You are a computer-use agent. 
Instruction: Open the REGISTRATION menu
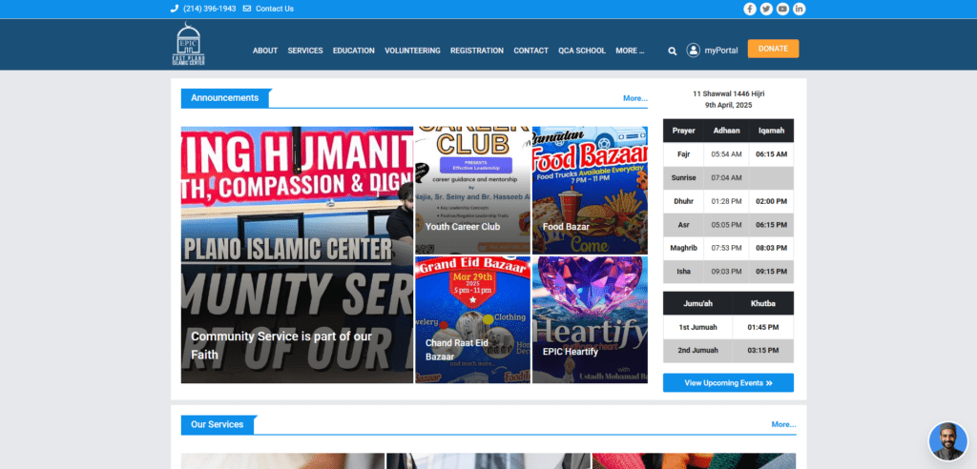pyautogui.click(x=477, y=51)
